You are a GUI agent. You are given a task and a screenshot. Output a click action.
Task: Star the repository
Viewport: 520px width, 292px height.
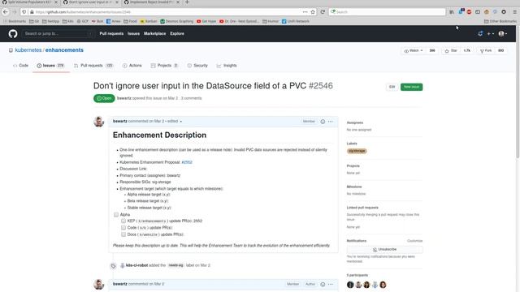(x=452, y=50)
